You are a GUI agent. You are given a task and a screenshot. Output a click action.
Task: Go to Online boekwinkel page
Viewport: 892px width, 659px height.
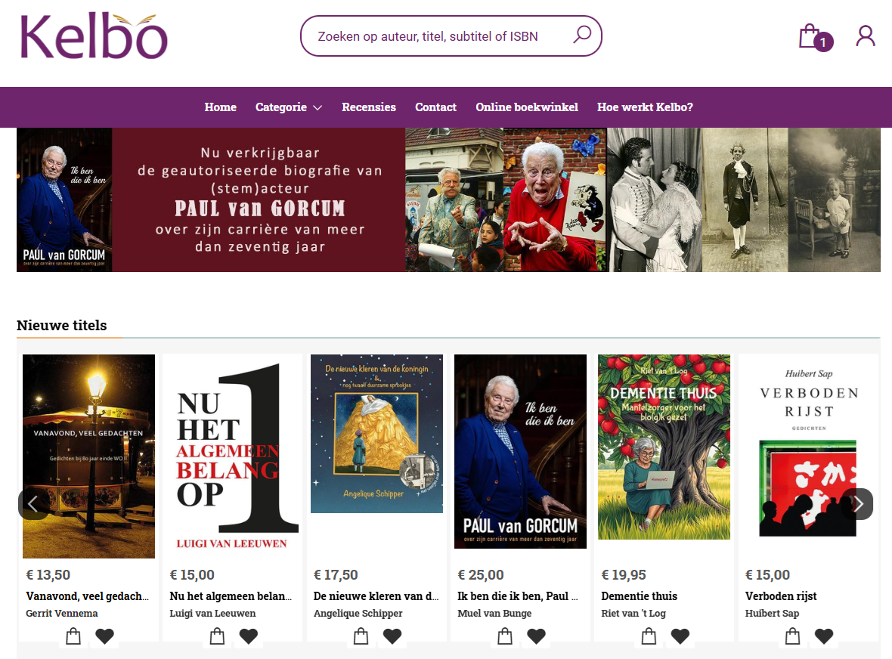point(527,107)
